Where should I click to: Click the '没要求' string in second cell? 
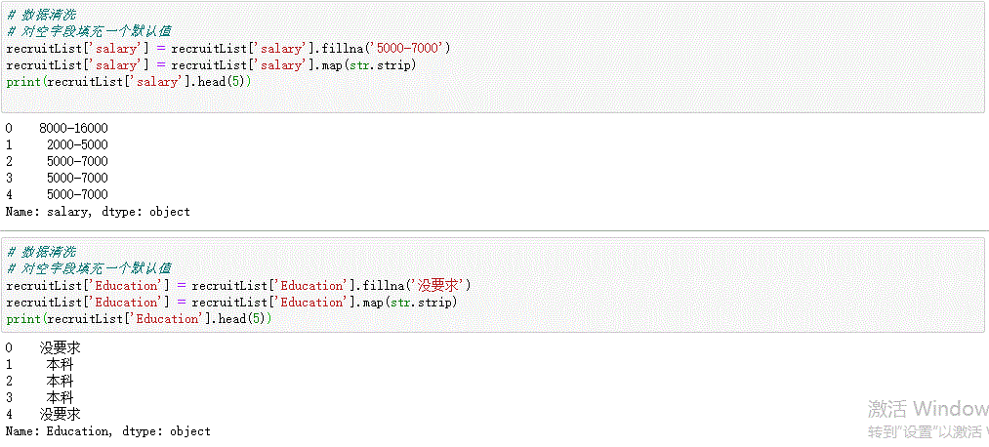point(441,285)
